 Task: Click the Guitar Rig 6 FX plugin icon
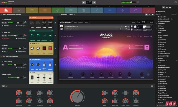30,43
